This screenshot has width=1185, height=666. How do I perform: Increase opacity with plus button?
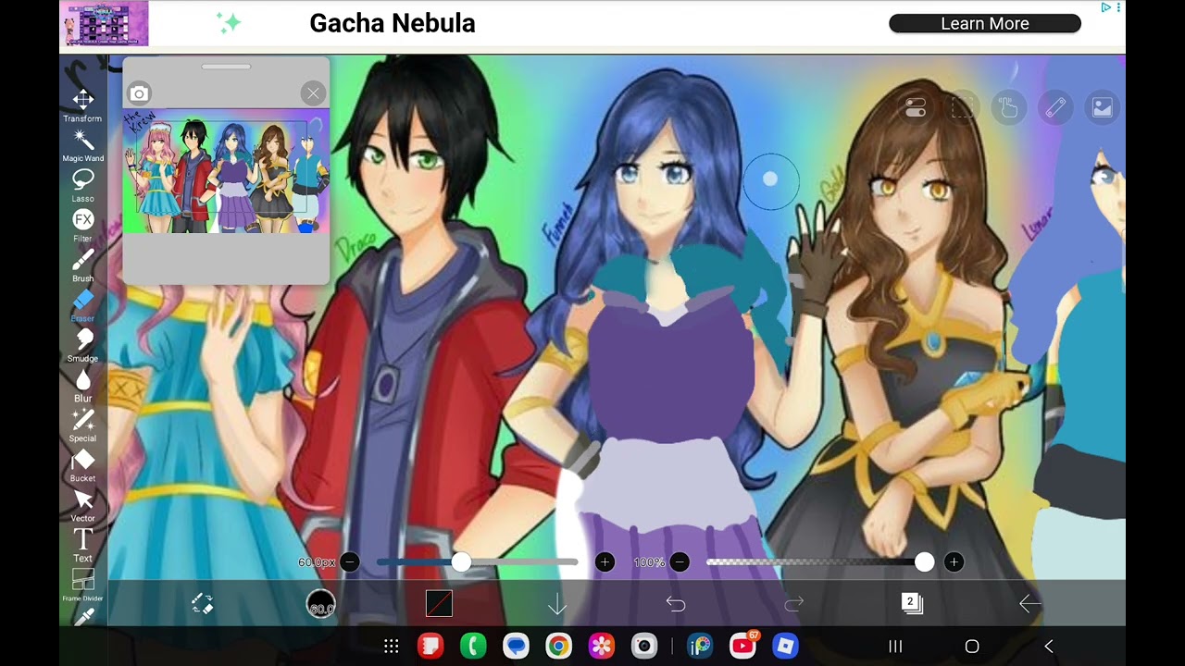point(954,561)
